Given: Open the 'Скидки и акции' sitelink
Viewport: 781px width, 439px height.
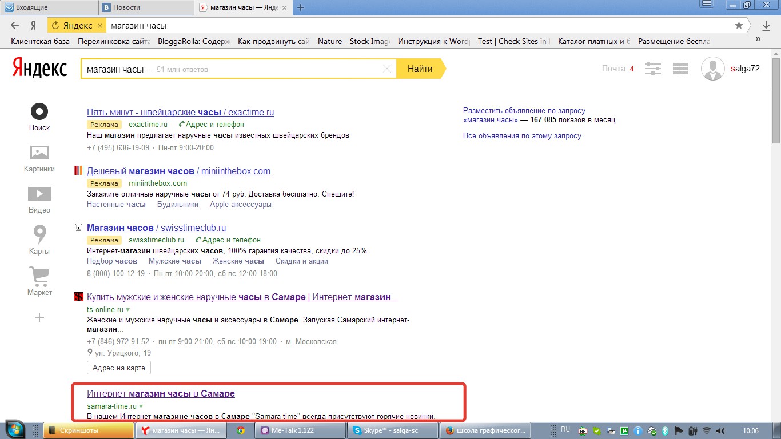Looking at the screenshot, I should tap(302, 261).
